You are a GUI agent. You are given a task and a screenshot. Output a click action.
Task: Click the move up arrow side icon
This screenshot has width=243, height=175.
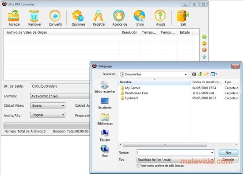coord(204,57)
